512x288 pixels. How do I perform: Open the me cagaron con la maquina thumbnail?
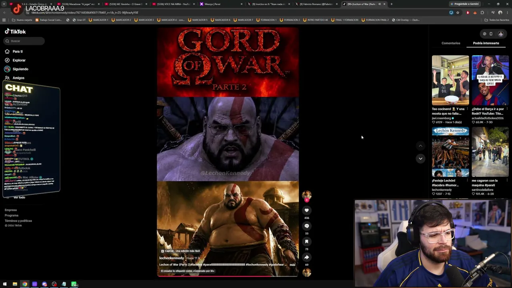pos(490,152)
